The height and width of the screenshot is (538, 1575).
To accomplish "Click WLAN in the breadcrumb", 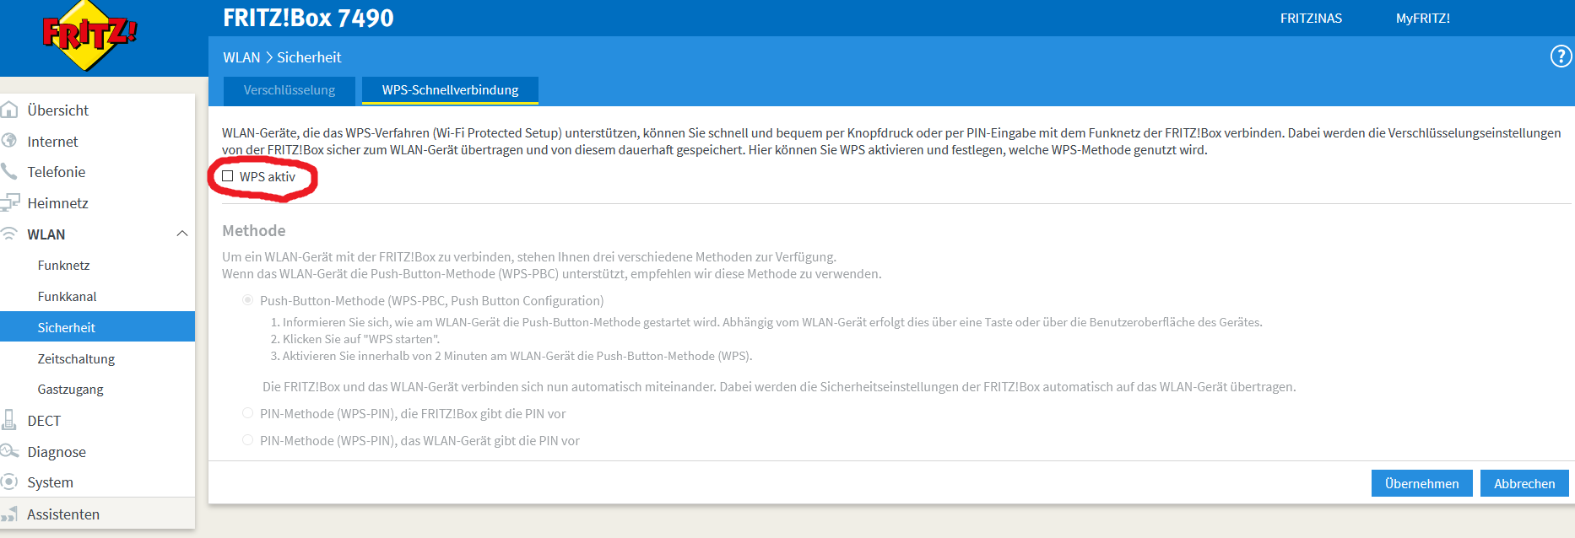I will tap(241, 57).
